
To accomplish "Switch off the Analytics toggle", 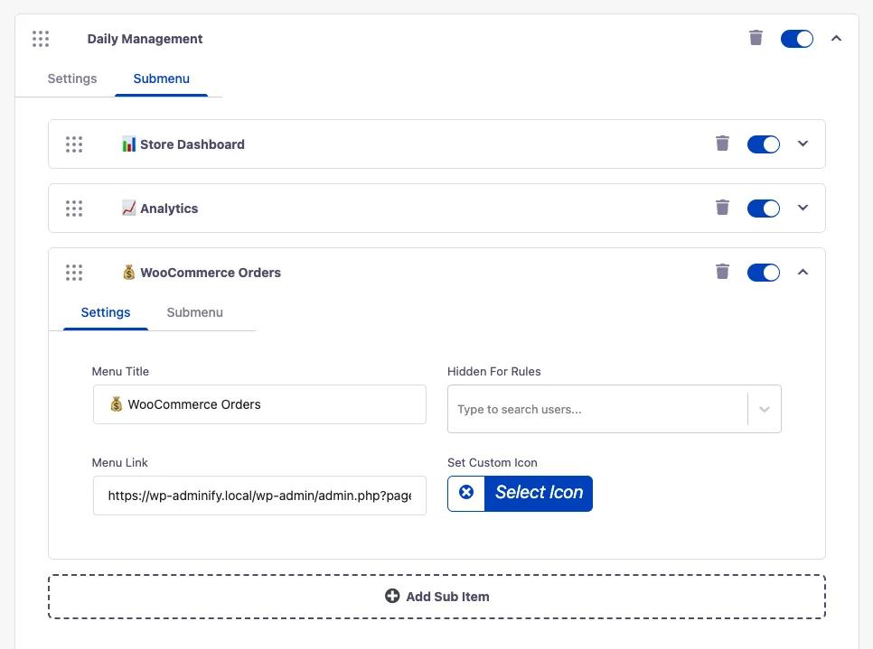I will point(764,209).
